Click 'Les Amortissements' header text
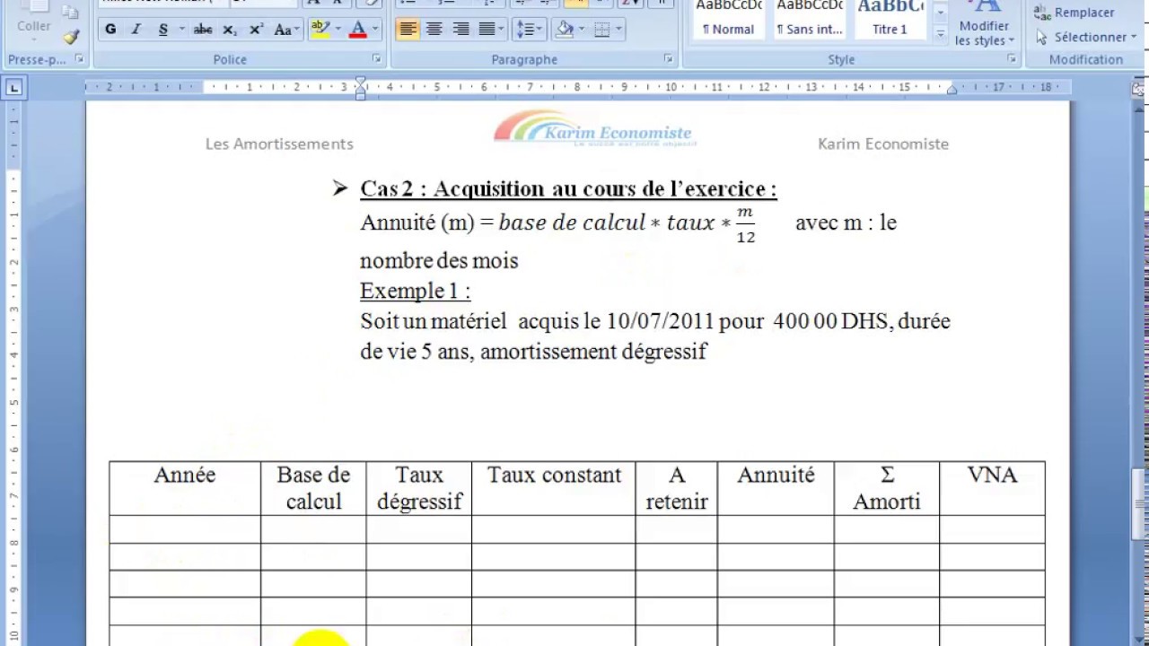Image resolution: width=1149 pixels, height=646 pixels. [x=279, y=144]
